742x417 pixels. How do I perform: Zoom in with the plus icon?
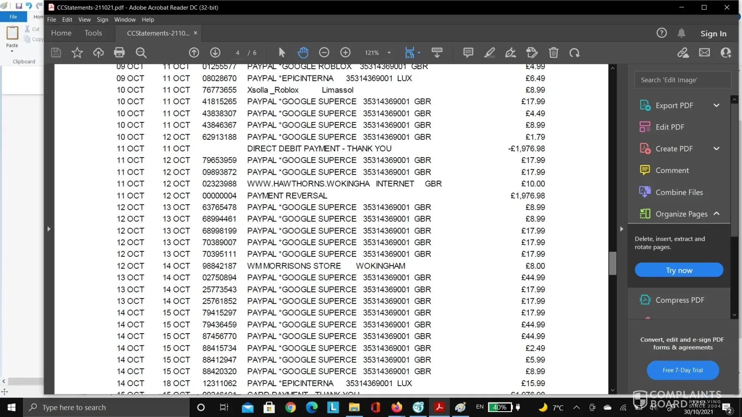point(345,53)
